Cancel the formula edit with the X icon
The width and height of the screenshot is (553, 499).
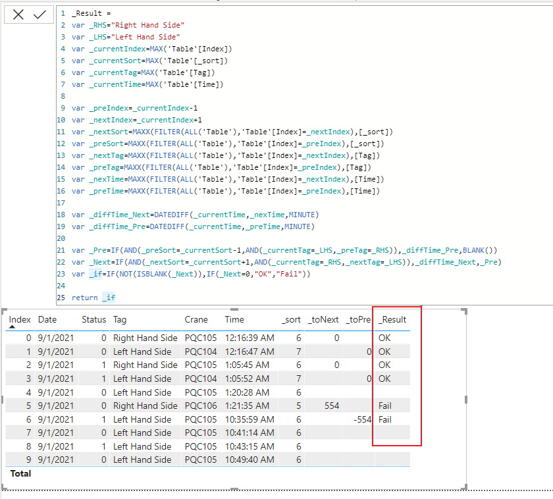tap(18, 14)
